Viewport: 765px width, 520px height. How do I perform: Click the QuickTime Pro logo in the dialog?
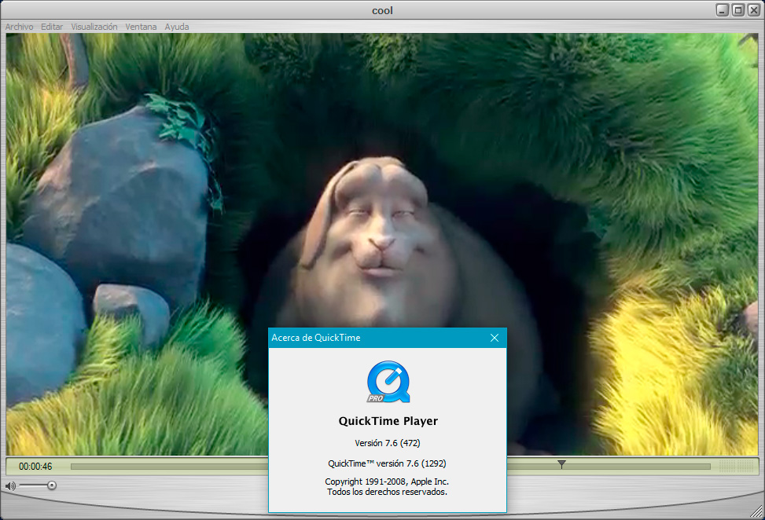(x=387, y=383)
